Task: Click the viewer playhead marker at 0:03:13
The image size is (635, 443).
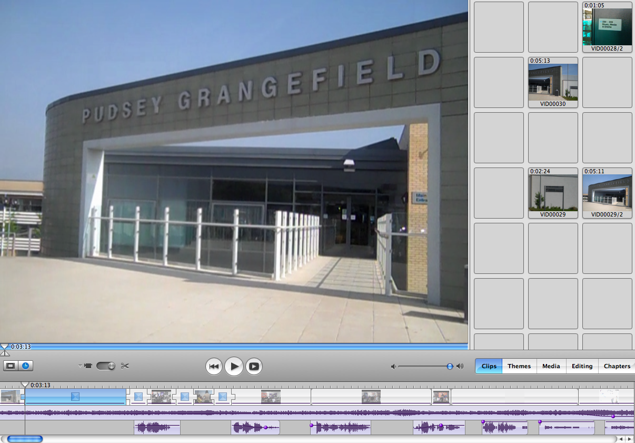Action: (x=4, y=347)
